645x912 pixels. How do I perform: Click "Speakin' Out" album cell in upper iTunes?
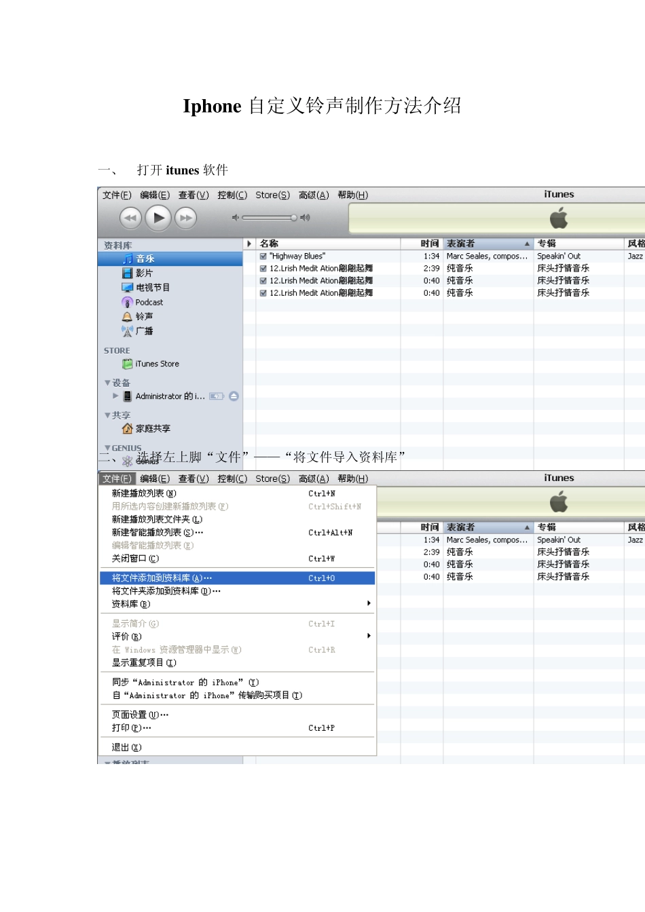pos(559,256)
